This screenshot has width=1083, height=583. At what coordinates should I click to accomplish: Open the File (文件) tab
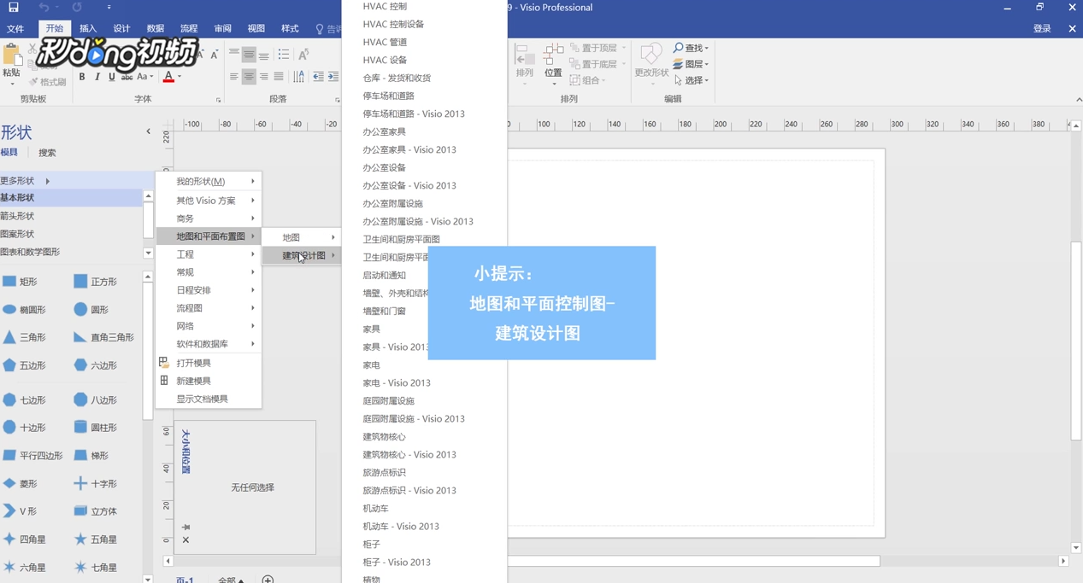[x=15, y=29]
